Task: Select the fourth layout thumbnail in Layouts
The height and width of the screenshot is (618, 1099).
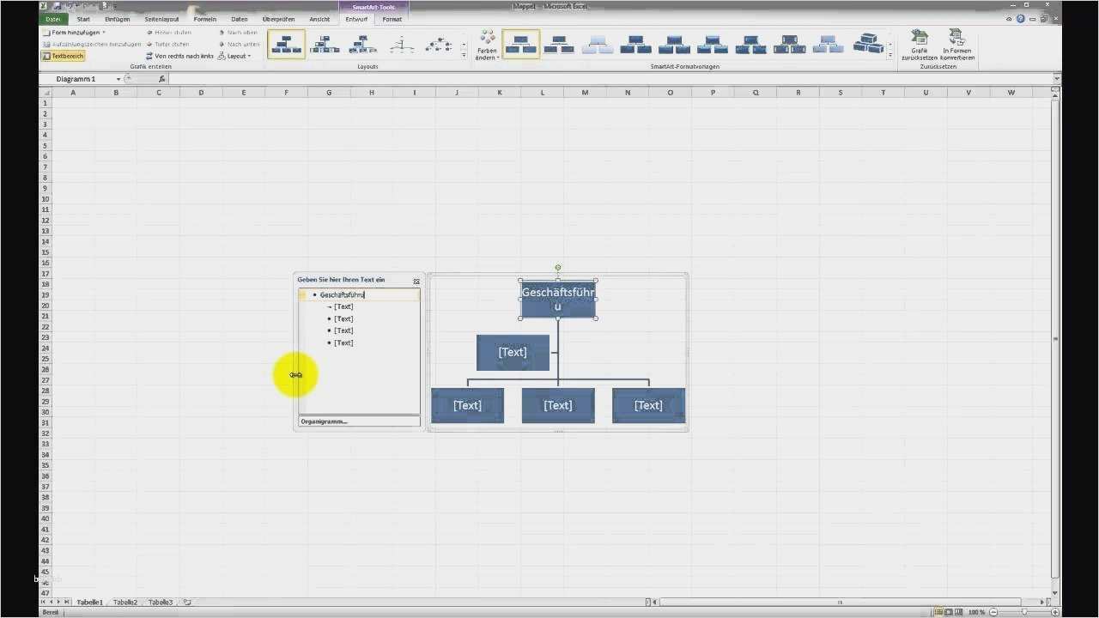Action: click(401, 45)
